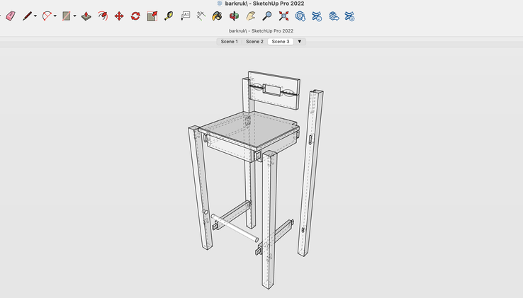Select the Pencil line tool
This screenshot has height=298, width=523.
pyautogui.click(x=27, y=16)
